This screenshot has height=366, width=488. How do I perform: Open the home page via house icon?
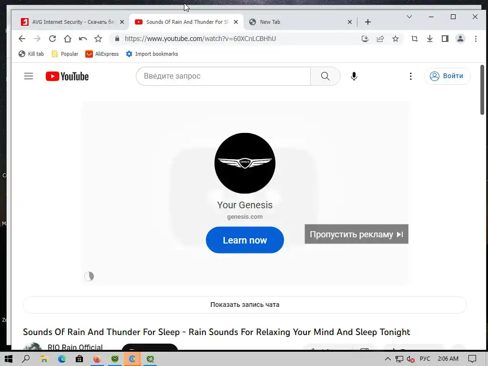pyautogui.click(x=68, y=39)
